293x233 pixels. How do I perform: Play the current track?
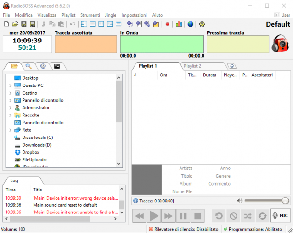click(154, 216)
